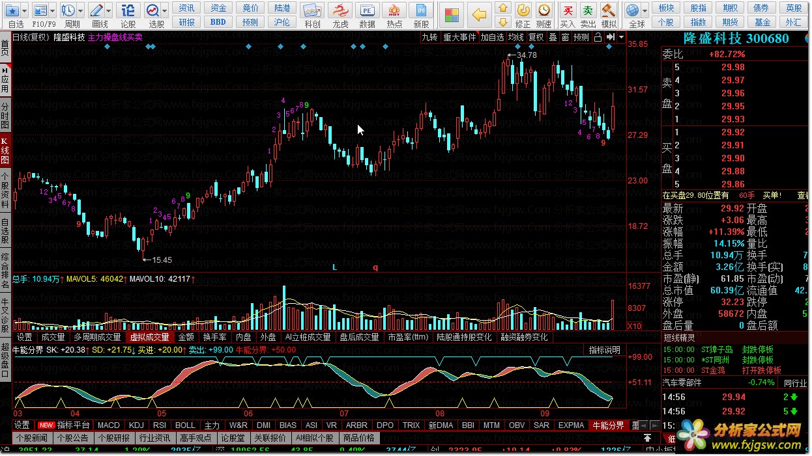
Task: Open the 全球 globe icon
Action: coord(632,10)
